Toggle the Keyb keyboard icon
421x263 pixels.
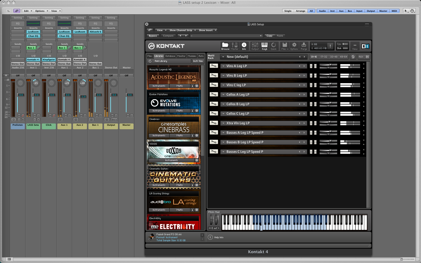click(x=264, y=46)
